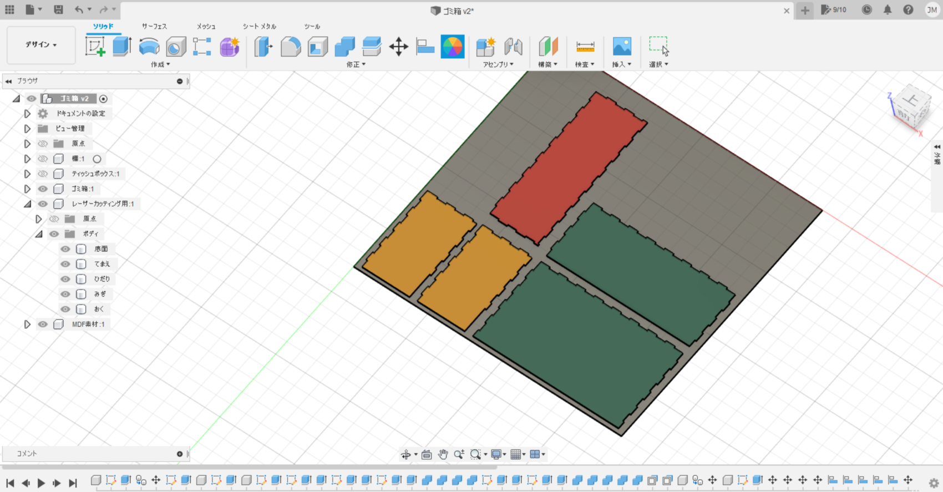
Task: Expand the ゴミ箱:1 component
Action: point(27,189)
